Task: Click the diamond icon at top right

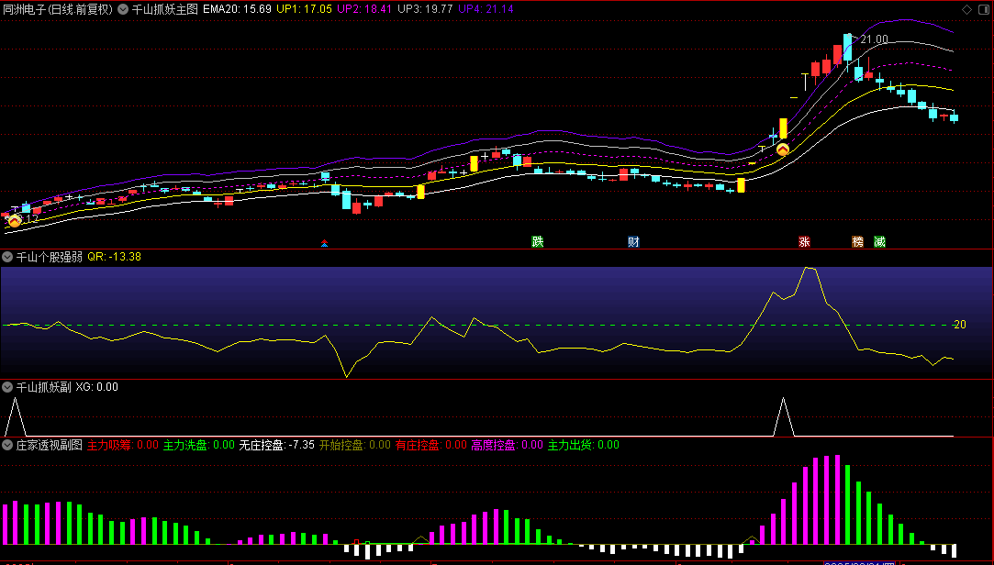Action: [966, 9]
